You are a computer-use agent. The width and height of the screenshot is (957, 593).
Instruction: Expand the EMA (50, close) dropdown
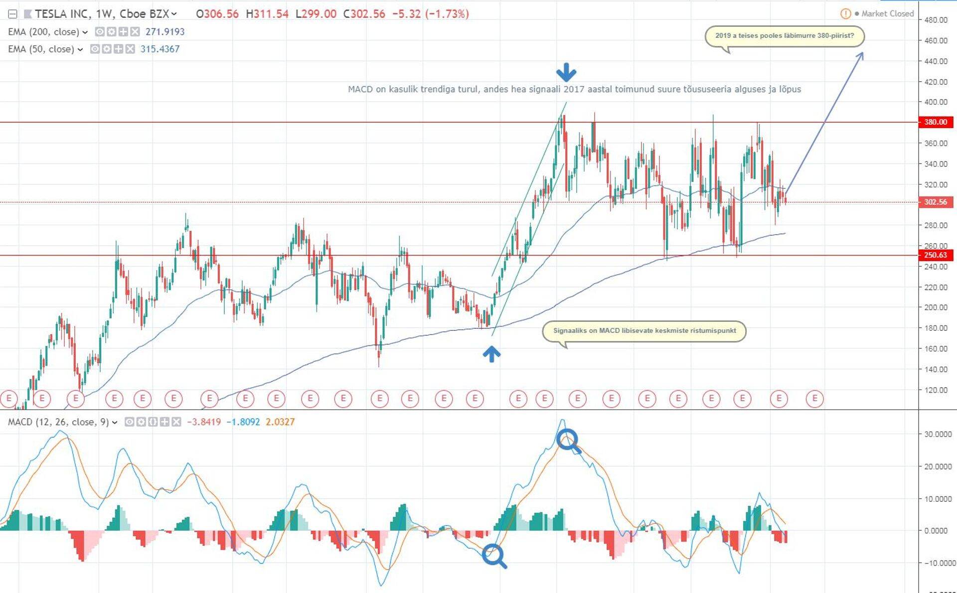point(80,49)
